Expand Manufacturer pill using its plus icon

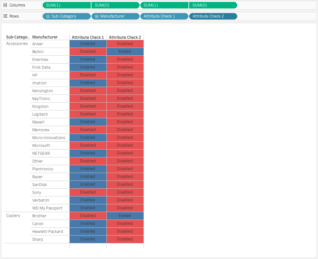97,16
